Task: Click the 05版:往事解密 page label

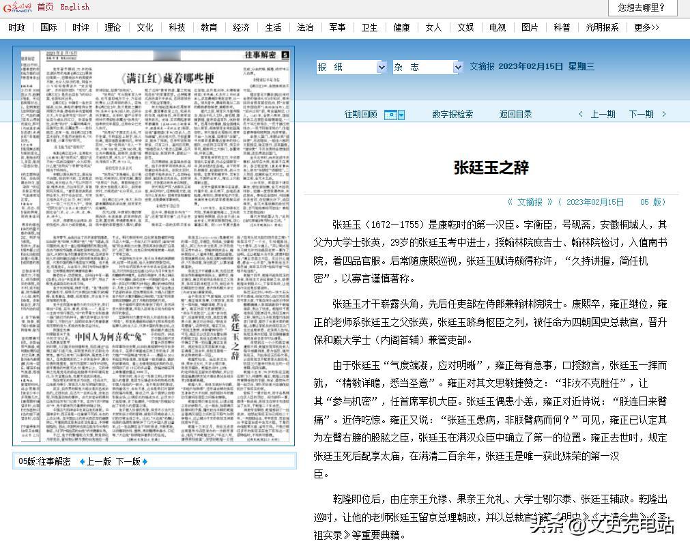Action: click(x=44, y=461)
